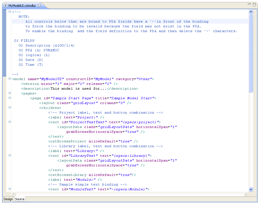The width and height of the screenshot is (260, 205).
Task: Collapse the model element fold
Action: (10, 79)
